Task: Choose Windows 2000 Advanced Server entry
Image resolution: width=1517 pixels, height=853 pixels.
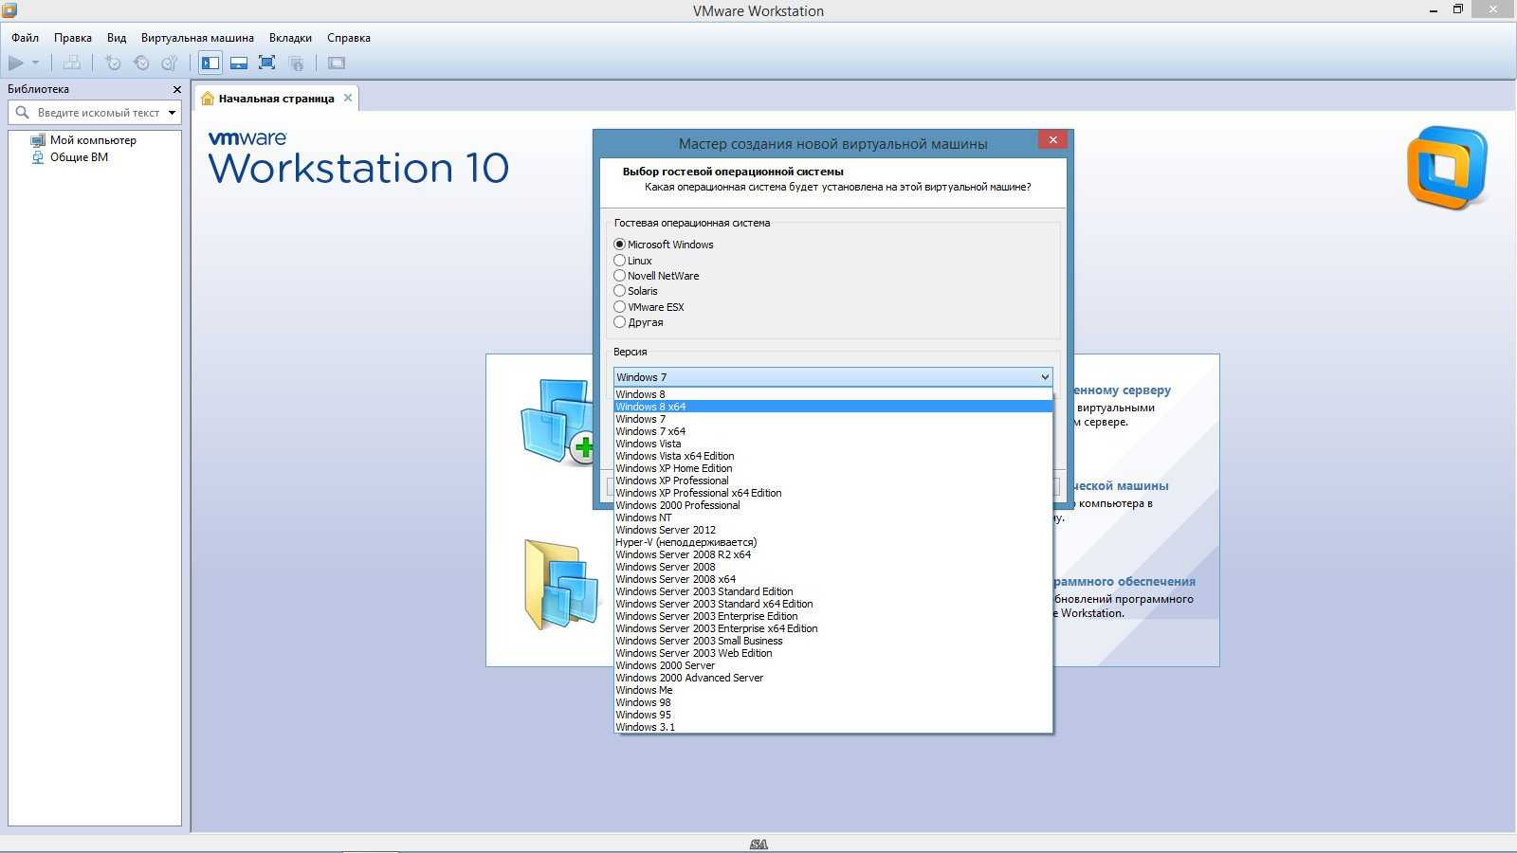Action: pyautogui.click(x=832, y=678)
